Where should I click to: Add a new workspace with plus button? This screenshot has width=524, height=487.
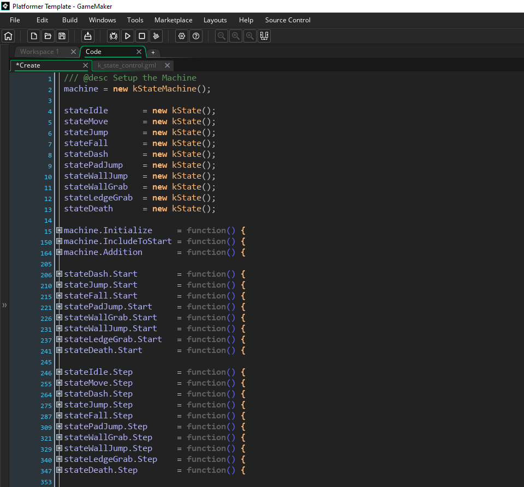click(x=153, y=52)
